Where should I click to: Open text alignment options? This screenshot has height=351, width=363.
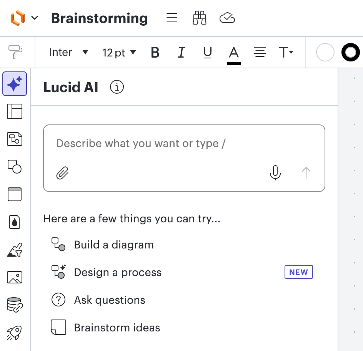260,52
